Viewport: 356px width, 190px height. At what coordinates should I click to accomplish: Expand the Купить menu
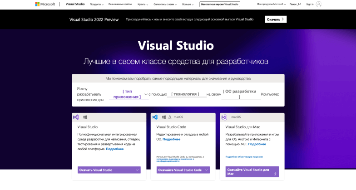pos(143,5)
